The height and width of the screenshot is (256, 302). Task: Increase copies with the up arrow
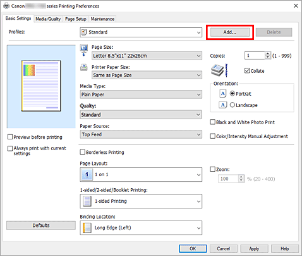267,54
